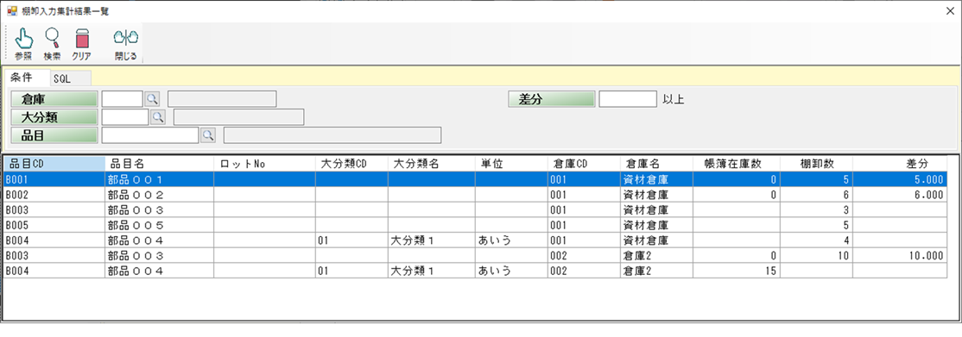Sort by 倉庫CD column header
962x337 pixels.
click(x=584, y=164)
